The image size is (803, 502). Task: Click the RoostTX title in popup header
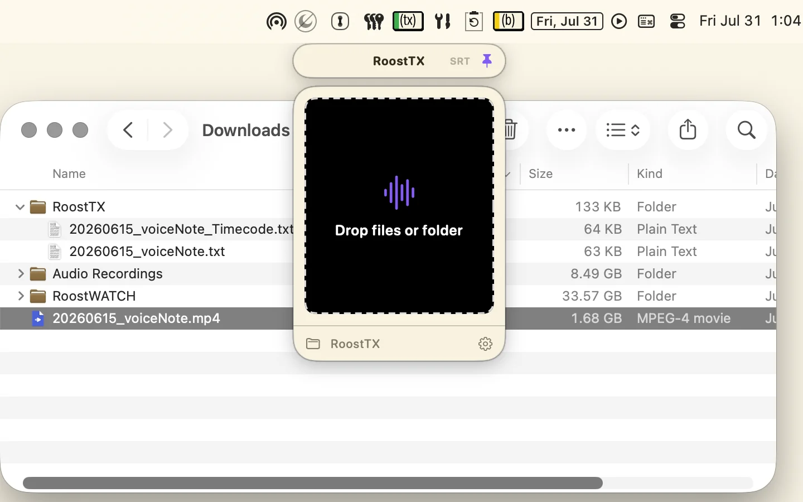(399, 61)
